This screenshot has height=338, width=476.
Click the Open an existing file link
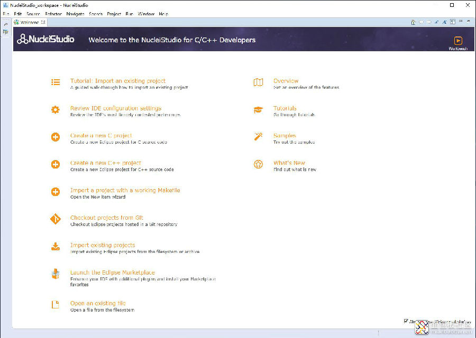(98, 303)
